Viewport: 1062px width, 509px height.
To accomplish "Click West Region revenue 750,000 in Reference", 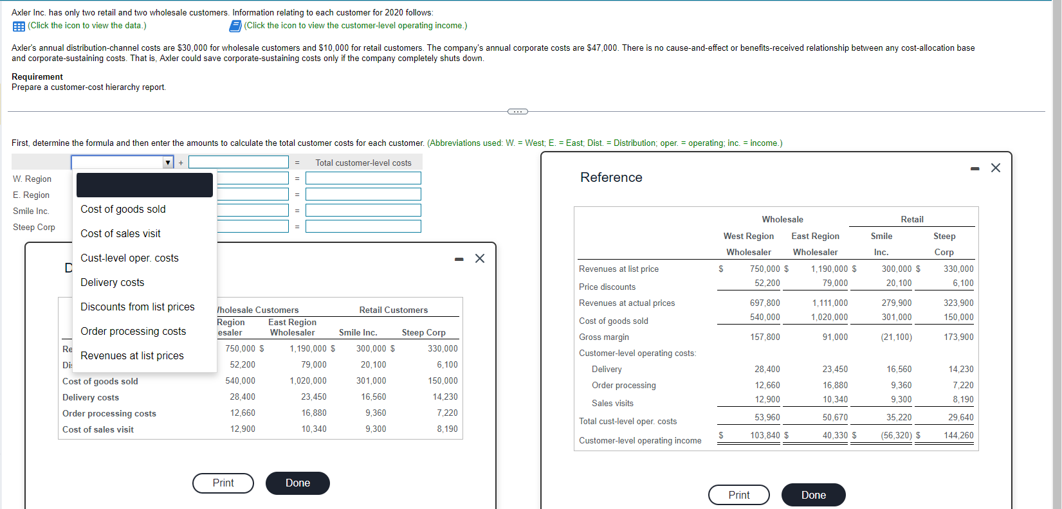I will coord(765,269).
